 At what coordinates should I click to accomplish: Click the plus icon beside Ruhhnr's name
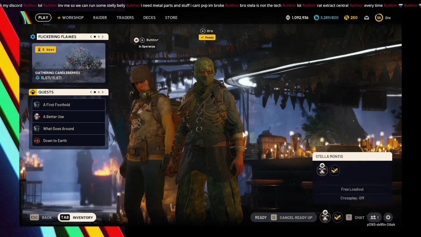(142, 40)
